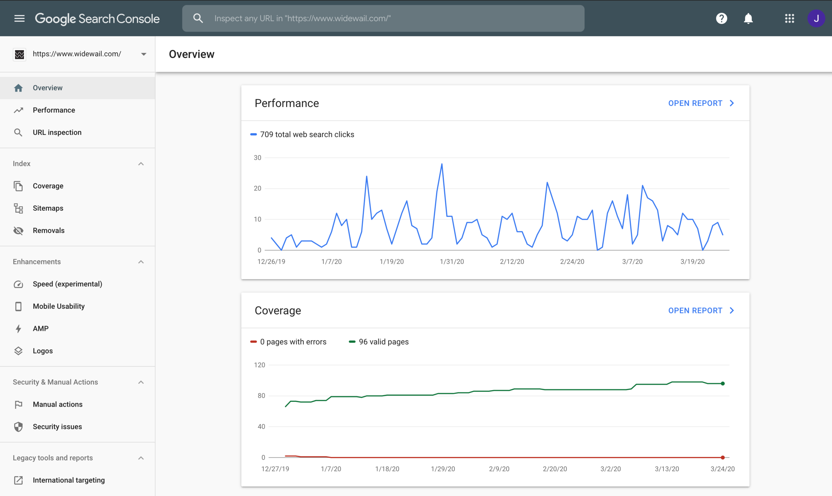Viewport: 832px width, 496px height.
Task: Click OPEN REPORT for Performance
Action: click(x=695, y=103)
